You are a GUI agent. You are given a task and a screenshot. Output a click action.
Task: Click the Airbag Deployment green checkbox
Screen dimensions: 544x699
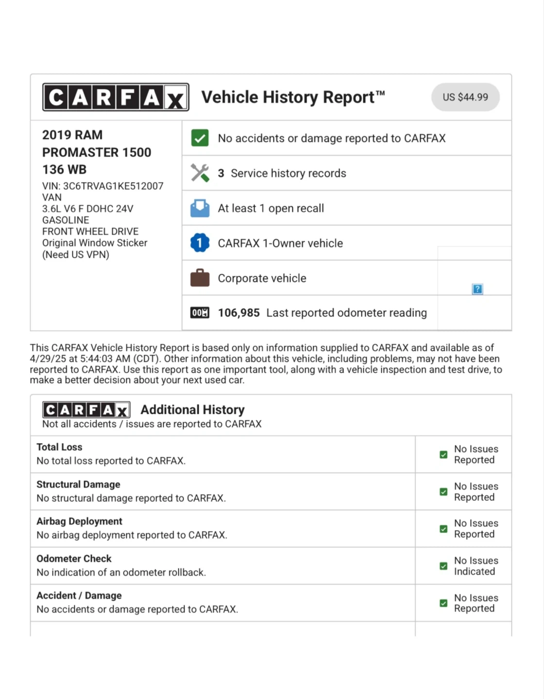point(443,529)
